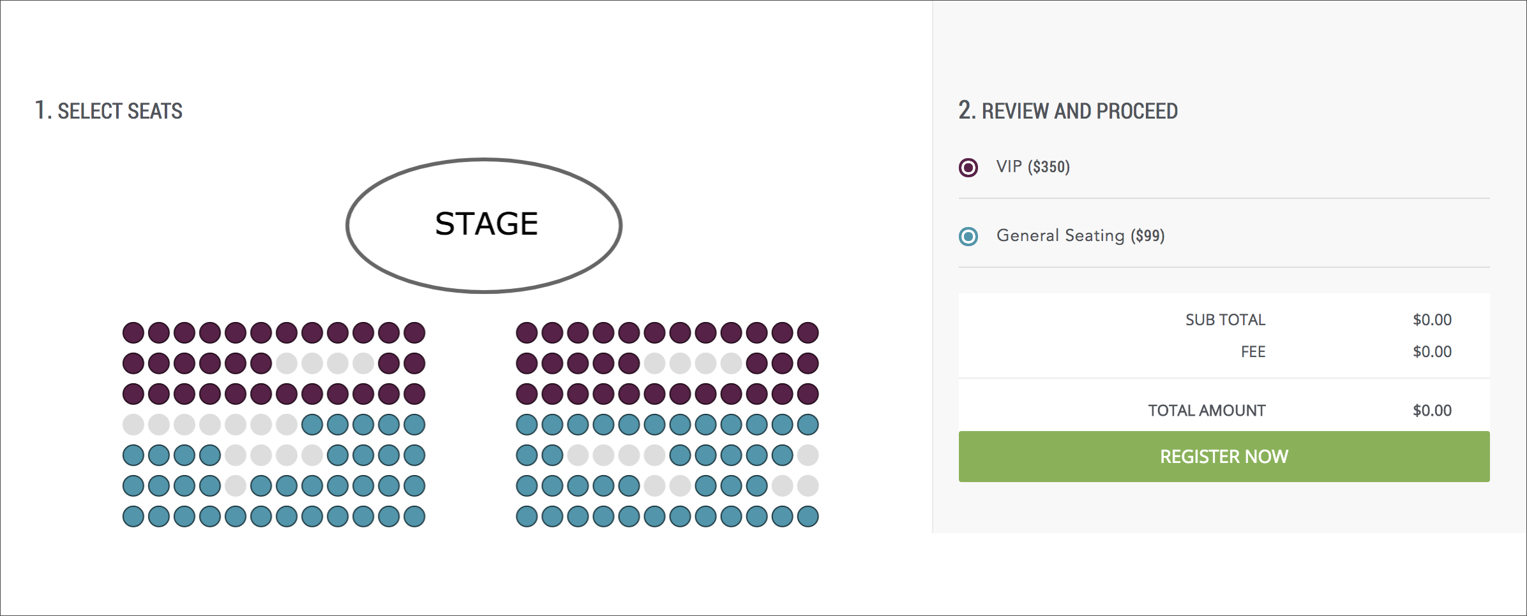1527x616 pixels.
Task: Pick last VIP seat in left block's top row
Action: (x=414, y=333)
